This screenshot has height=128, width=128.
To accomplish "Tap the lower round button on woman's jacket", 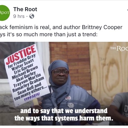I will (x=71, y=105).
